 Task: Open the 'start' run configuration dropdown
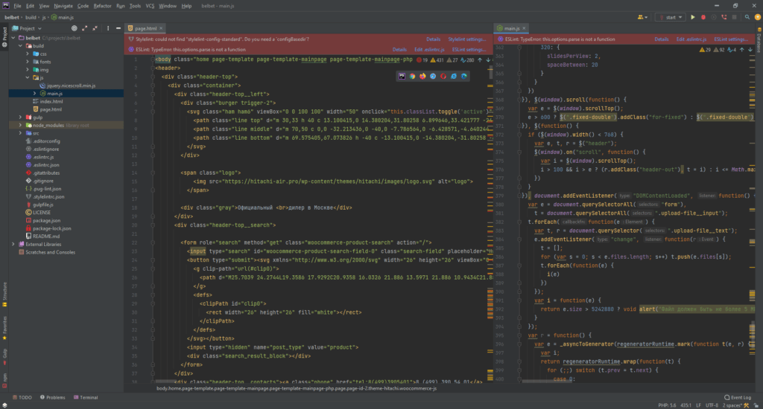tap(670, 16)
